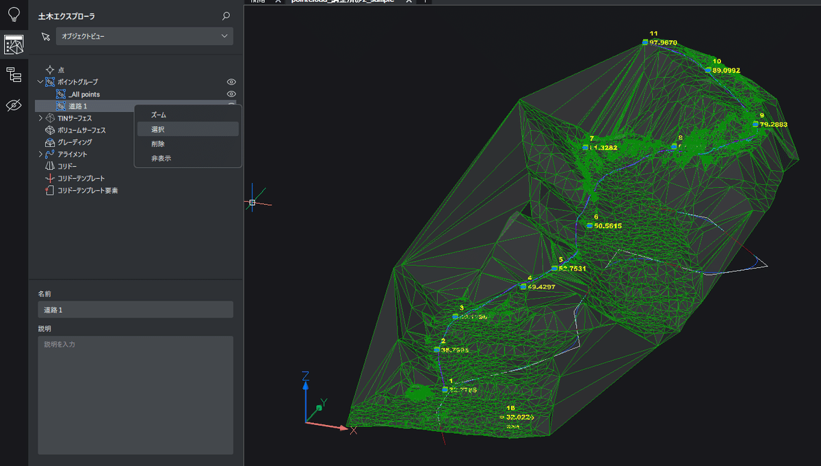
Task: Click the point 2 marker in the drawing
Action: [x=436, y=349]
